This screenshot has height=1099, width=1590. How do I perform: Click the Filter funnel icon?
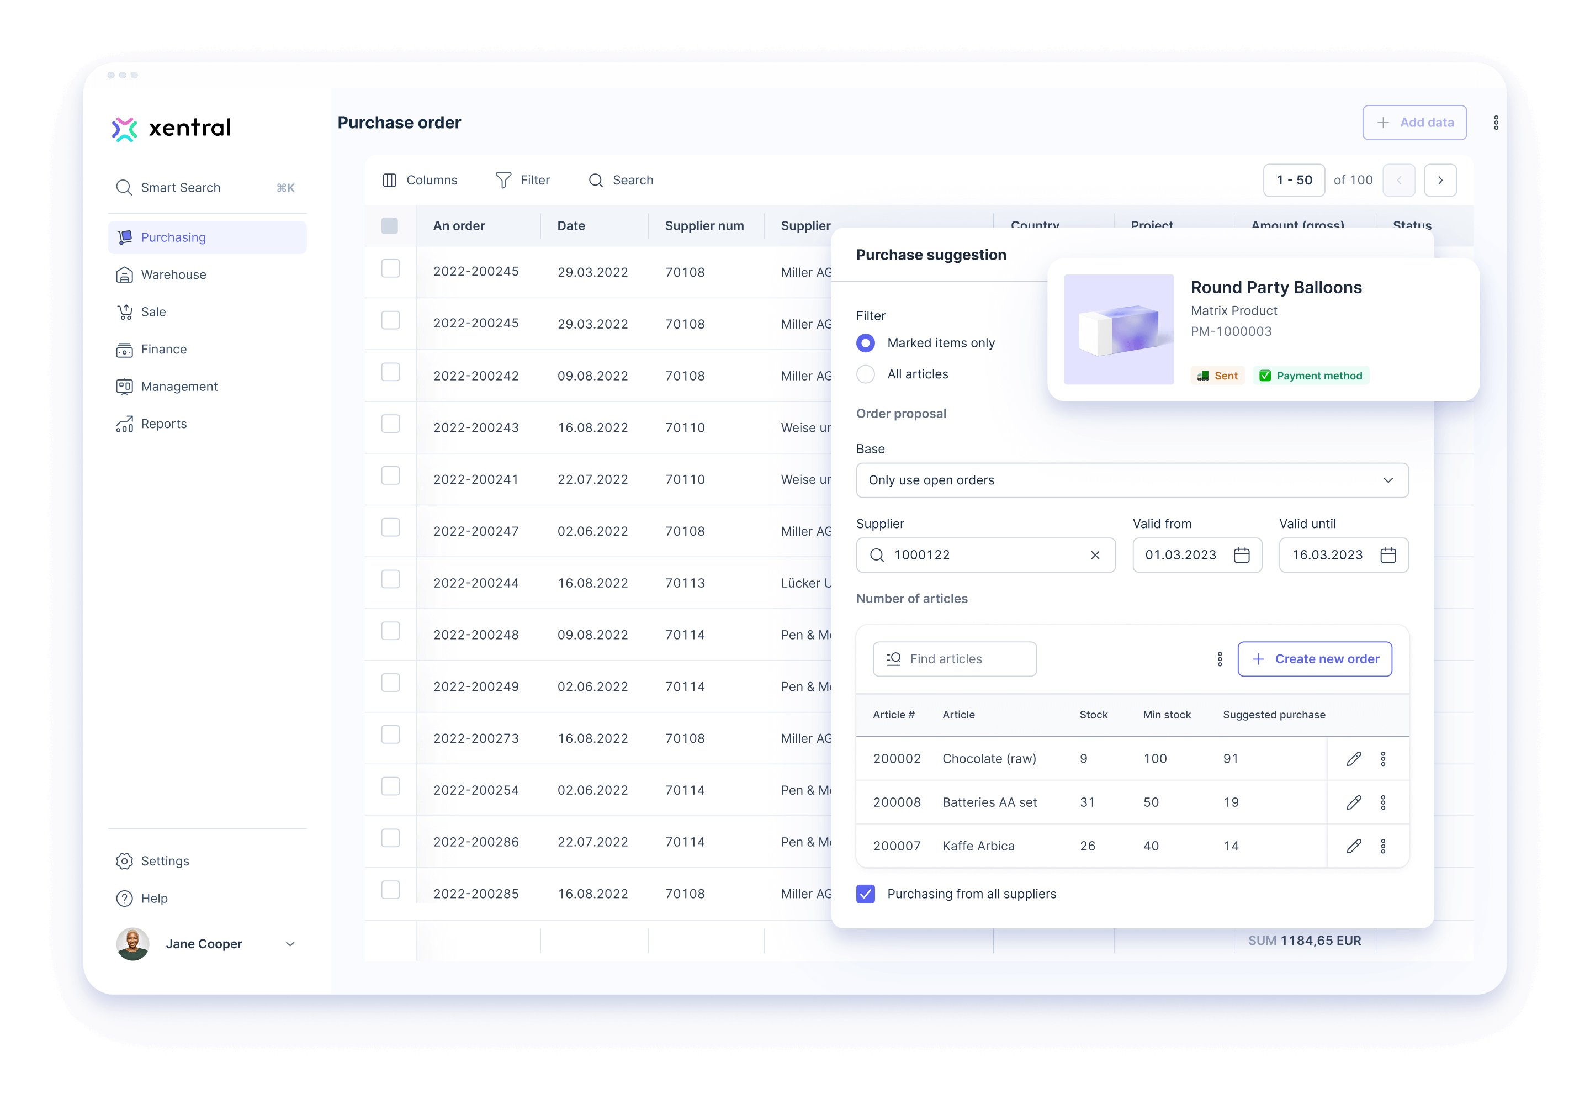point(503,179)
